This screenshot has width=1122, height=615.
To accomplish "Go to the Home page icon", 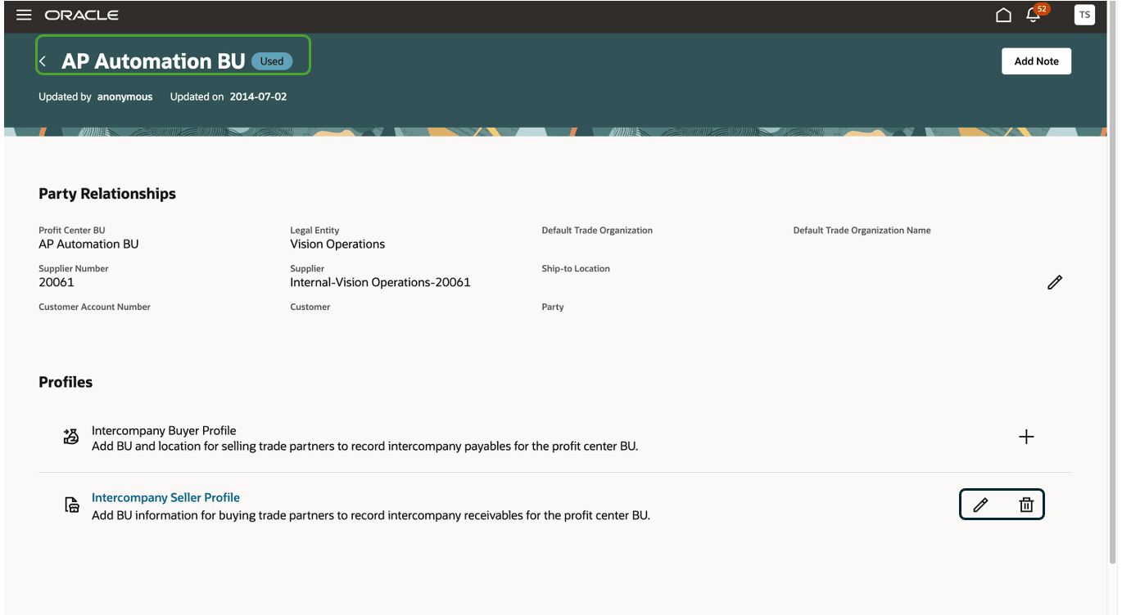I will [x=1003, y=15].
